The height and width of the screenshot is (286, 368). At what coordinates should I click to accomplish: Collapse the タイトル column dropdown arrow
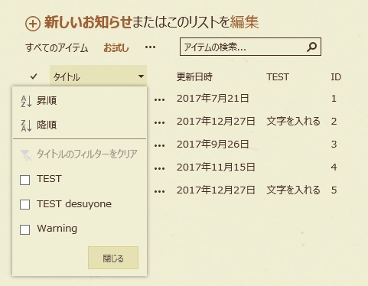click(141, 76)
